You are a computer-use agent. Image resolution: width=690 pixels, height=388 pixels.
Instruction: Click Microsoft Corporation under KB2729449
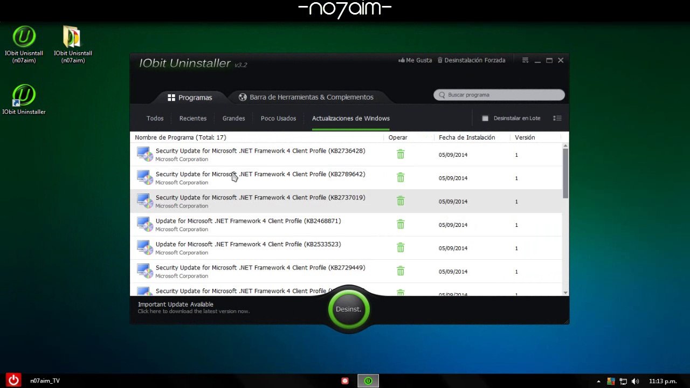182,276
